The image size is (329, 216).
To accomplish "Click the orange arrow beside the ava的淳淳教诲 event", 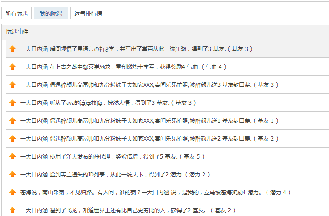I will pyautogui.click(x=12, y=102).
